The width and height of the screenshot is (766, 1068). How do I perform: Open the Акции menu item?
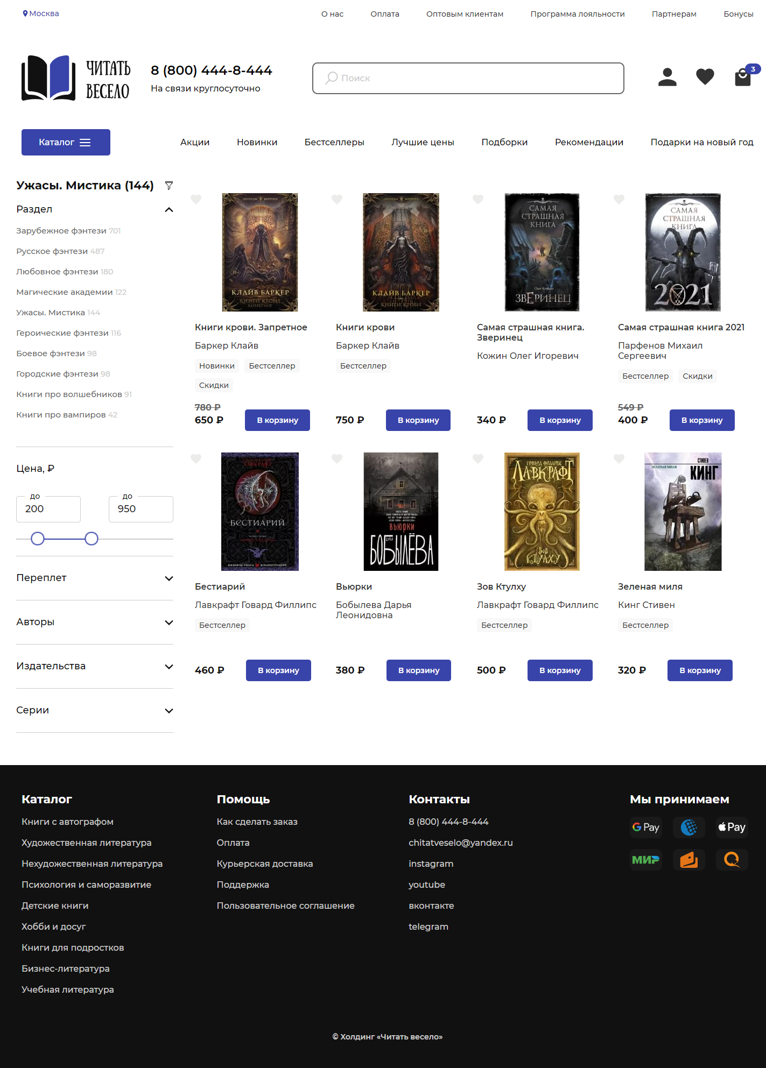coord(195,142)
